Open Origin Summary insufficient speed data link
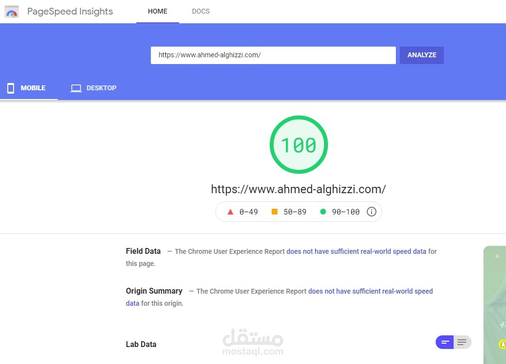Screen dimensions: 506x364 point(371,291)
